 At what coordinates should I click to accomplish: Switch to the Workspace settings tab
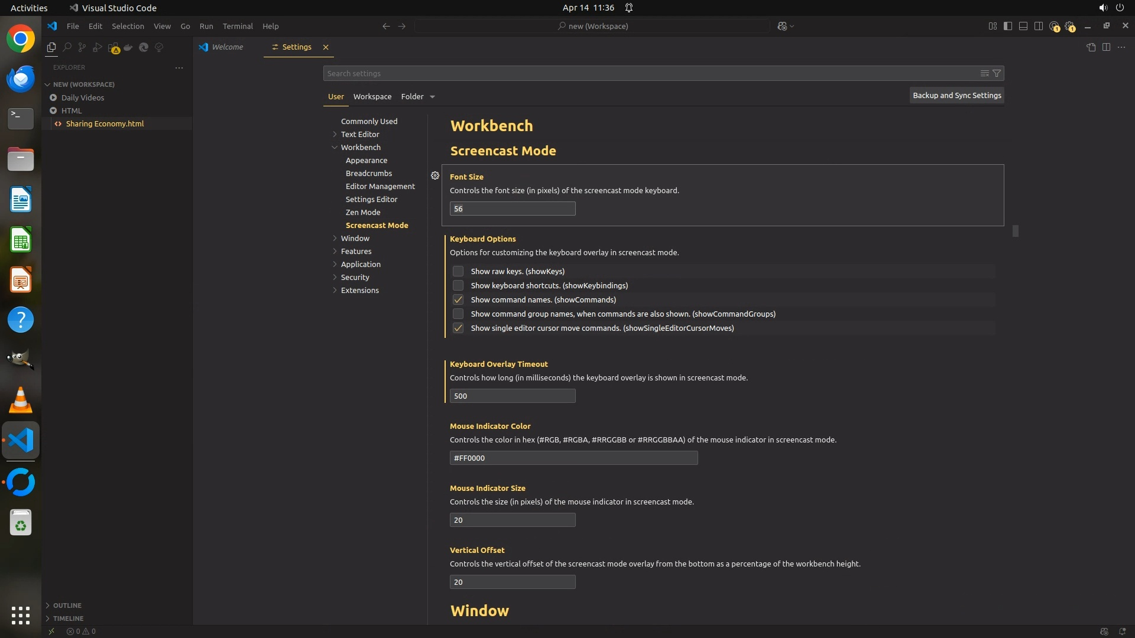tap(372, 97)
